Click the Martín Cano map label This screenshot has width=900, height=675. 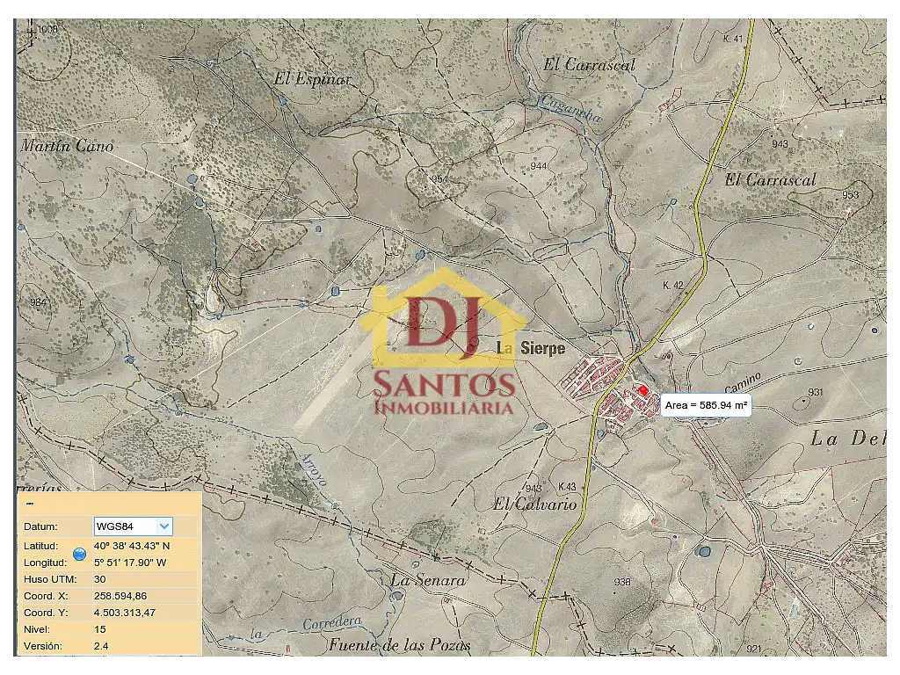[67, 146]
